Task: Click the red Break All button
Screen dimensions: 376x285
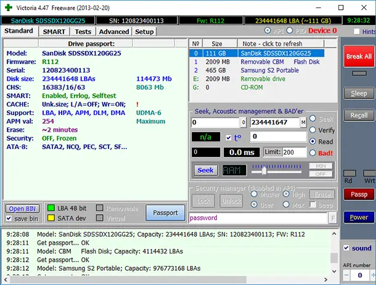Action: 359,57
